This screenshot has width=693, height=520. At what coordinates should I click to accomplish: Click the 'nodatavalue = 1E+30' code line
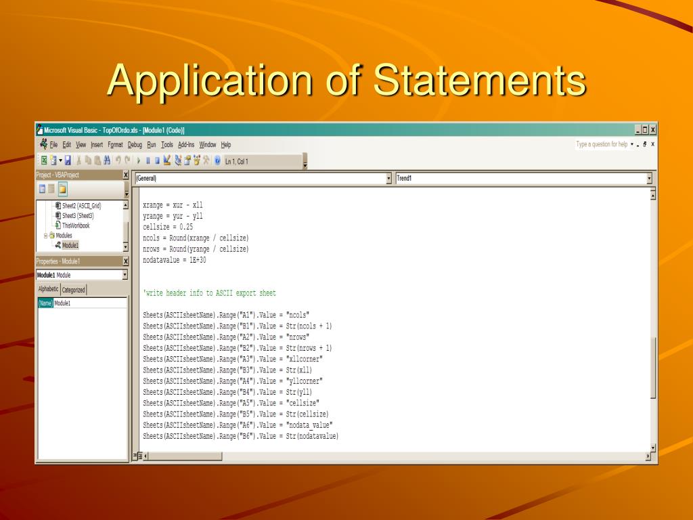click(x=174, y=260)
